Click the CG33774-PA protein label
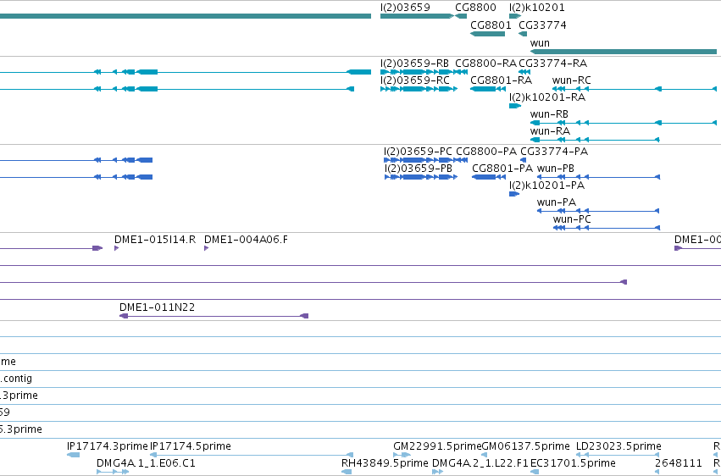This screenshot has height=476, width=721. (x=554, y=151)
